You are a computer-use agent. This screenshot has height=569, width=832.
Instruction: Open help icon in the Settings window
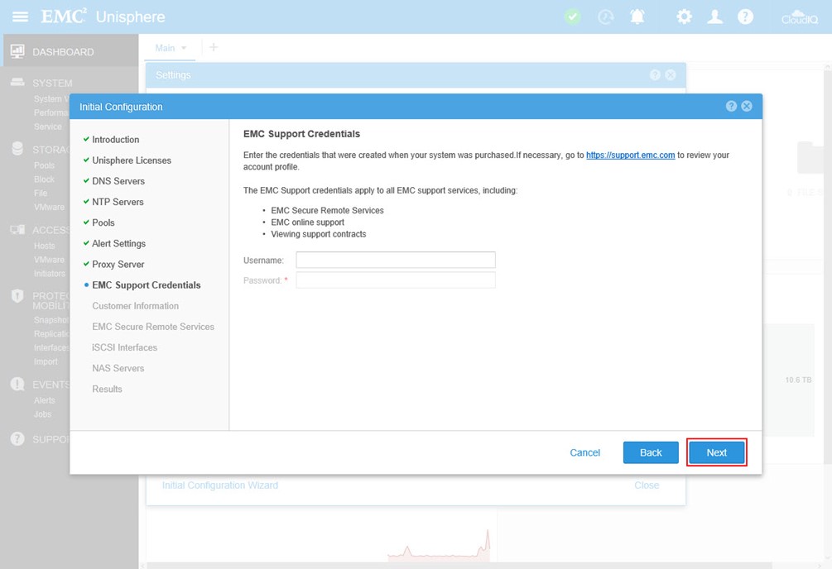pyautogui.click(x=656, y=74)
